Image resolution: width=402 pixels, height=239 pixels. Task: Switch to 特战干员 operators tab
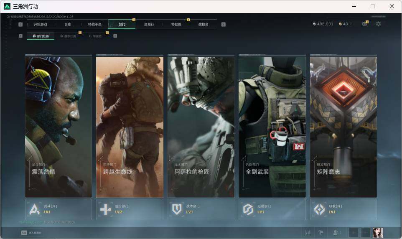click(95, 24)
